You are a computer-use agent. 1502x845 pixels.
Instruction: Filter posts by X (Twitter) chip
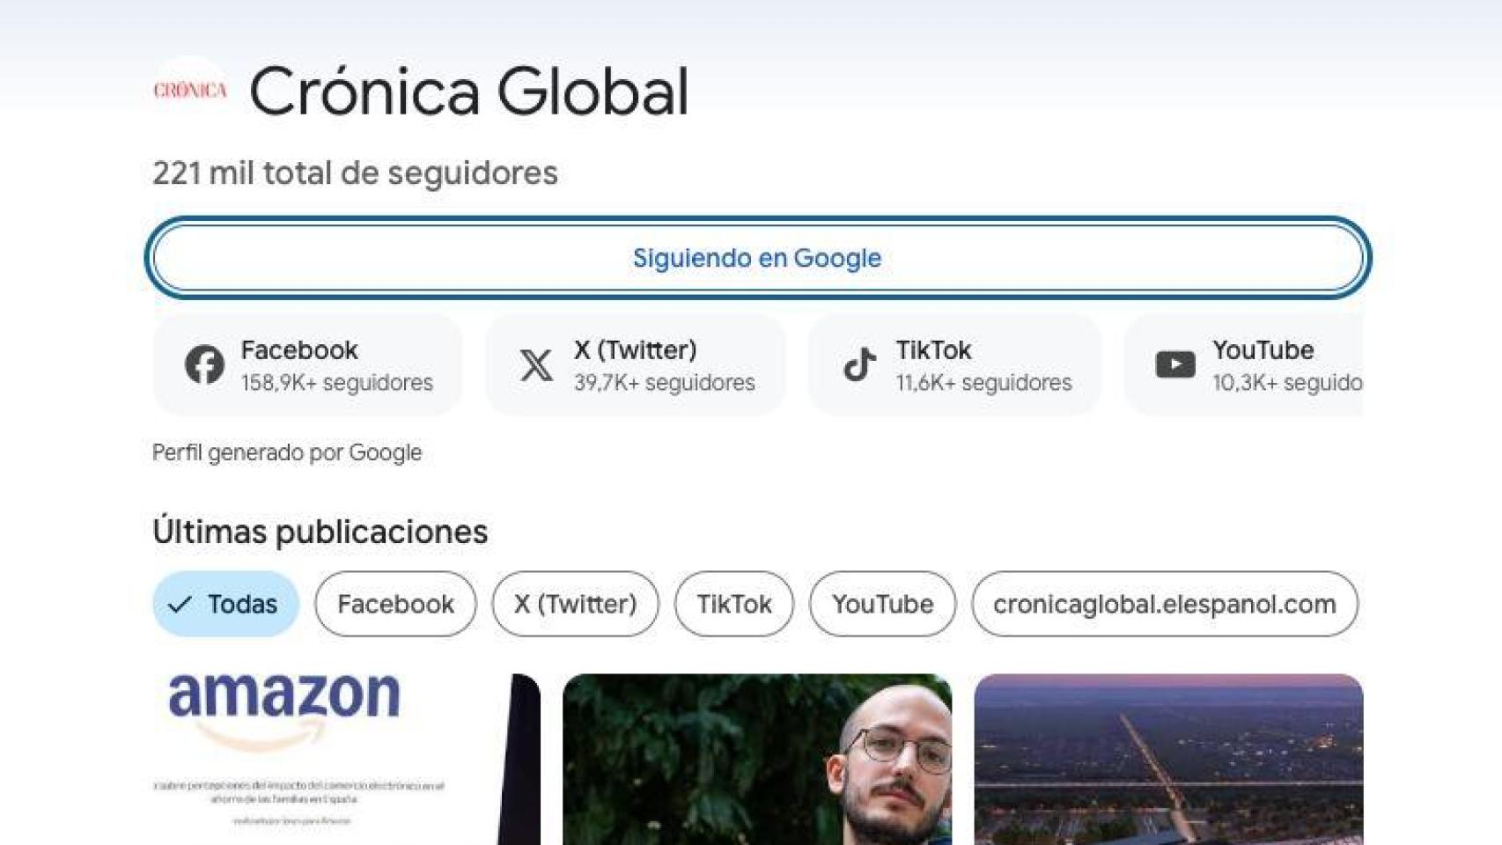pos(575,604)
